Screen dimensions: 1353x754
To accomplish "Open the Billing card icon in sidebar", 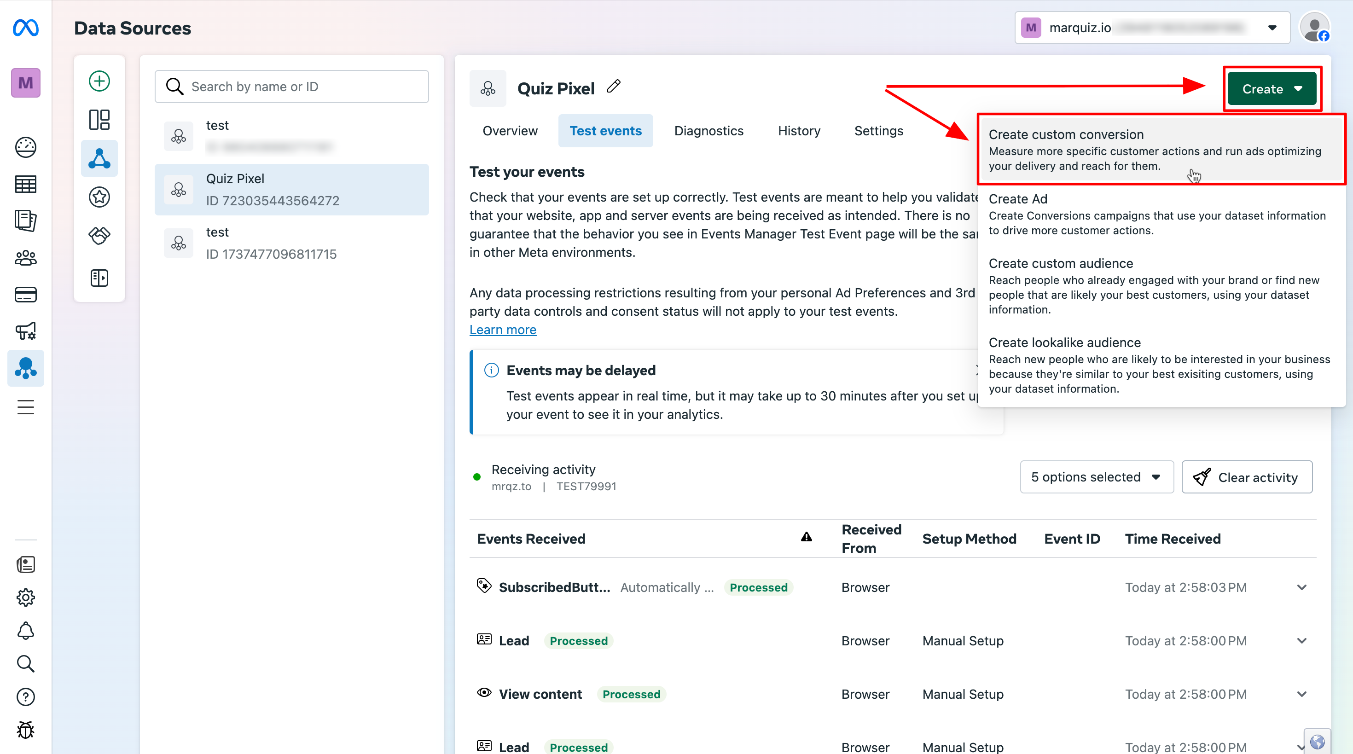I will (25, 295).
